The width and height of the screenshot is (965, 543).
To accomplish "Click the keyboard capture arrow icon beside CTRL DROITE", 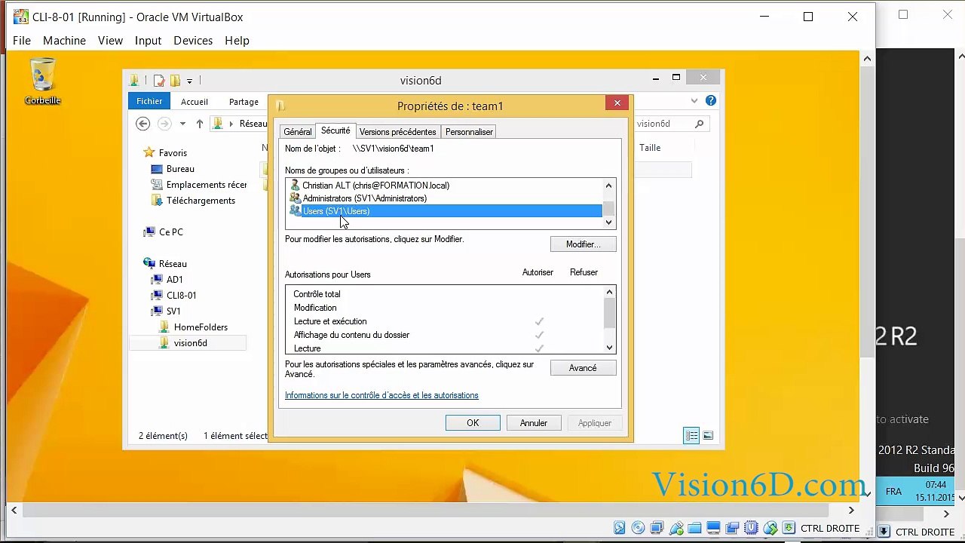I will (x=789, y=528).
